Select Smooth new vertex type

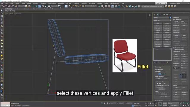174,23
